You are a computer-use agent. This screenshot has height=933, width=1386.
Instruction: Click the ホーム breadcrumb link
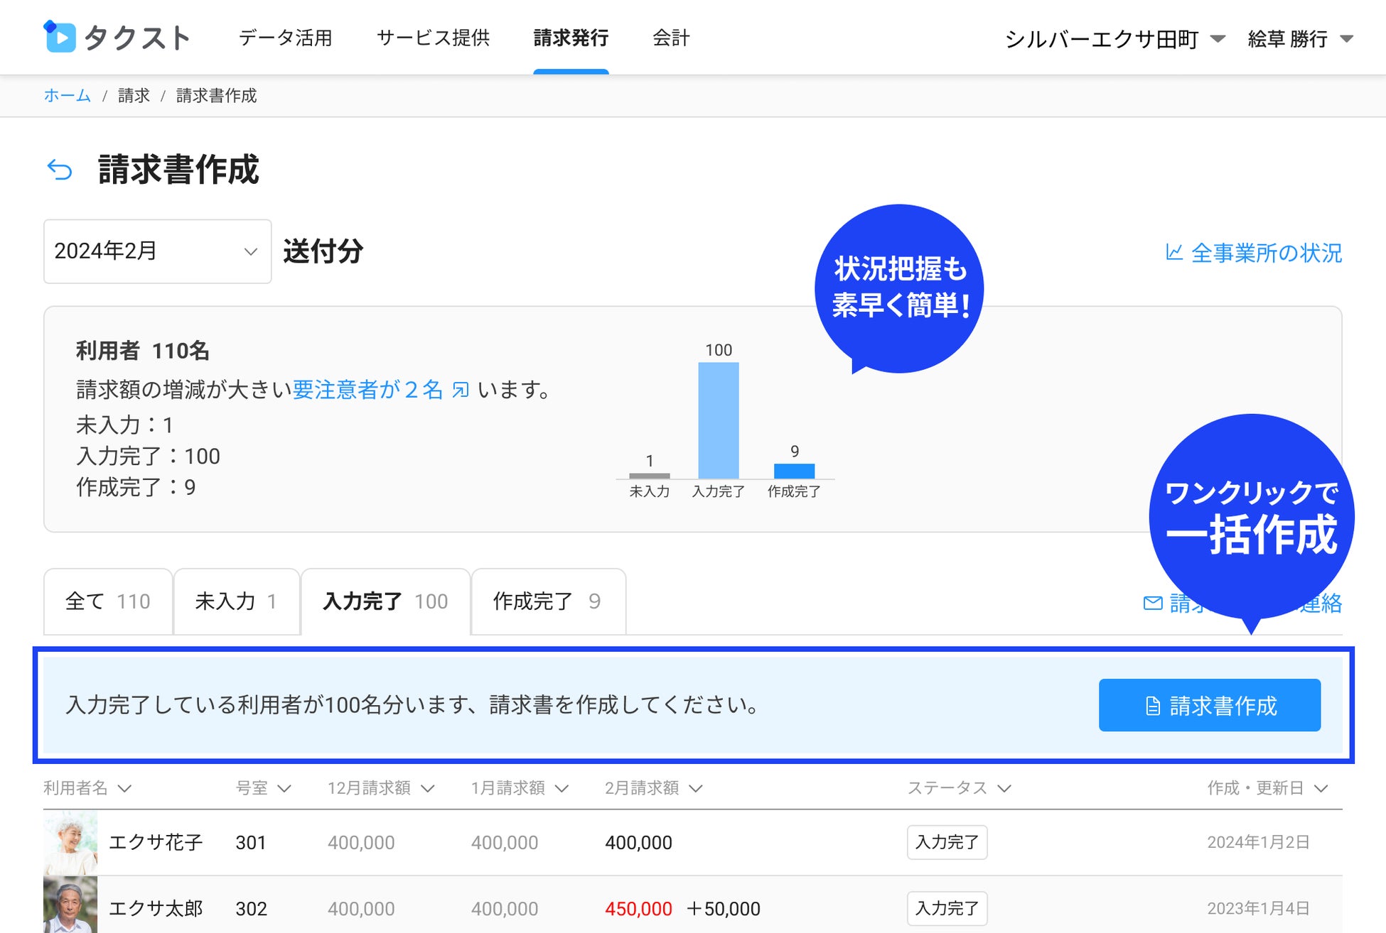(x=68, y=96)
